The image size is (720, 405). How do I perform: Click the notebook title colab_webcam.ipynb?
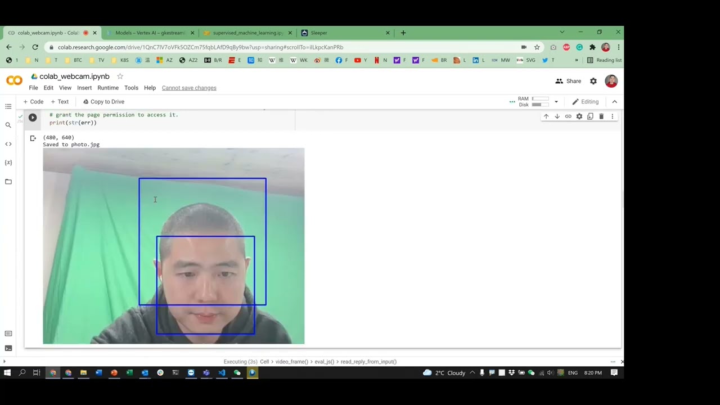(x=74, y=76)
